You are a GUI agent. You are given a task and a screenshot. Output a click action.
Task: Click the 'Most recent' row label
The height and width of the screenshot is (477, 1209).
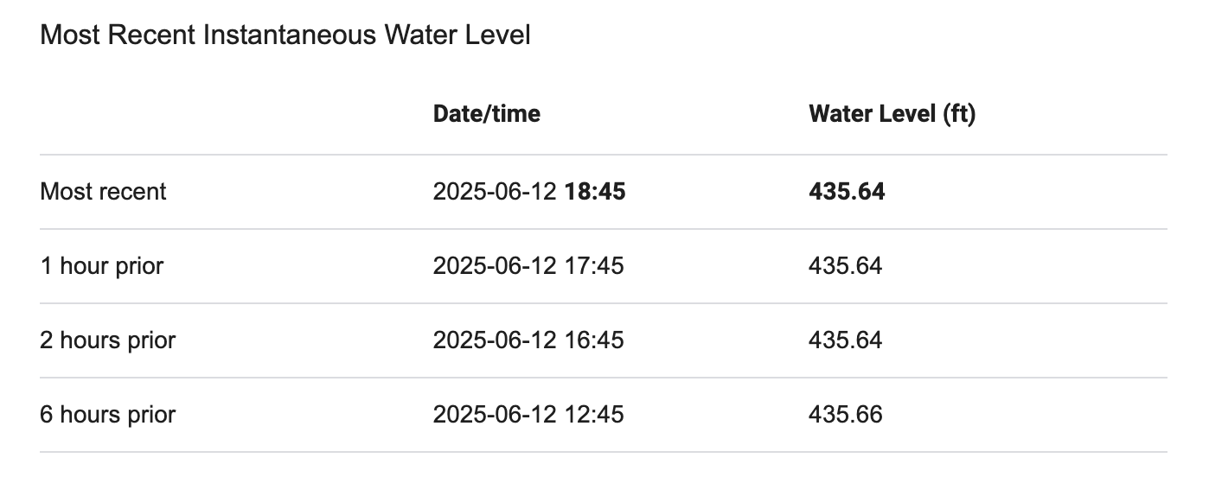(x=103, y=191)
